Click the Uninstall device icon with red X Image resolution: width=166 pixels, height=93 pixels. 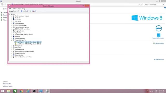pos(33,11)
